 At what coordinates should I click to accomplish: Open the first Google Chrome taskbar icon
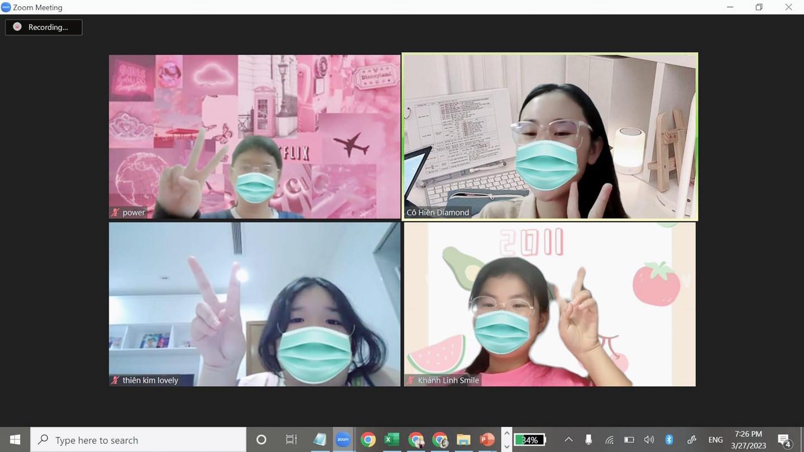tap(367, 440)
